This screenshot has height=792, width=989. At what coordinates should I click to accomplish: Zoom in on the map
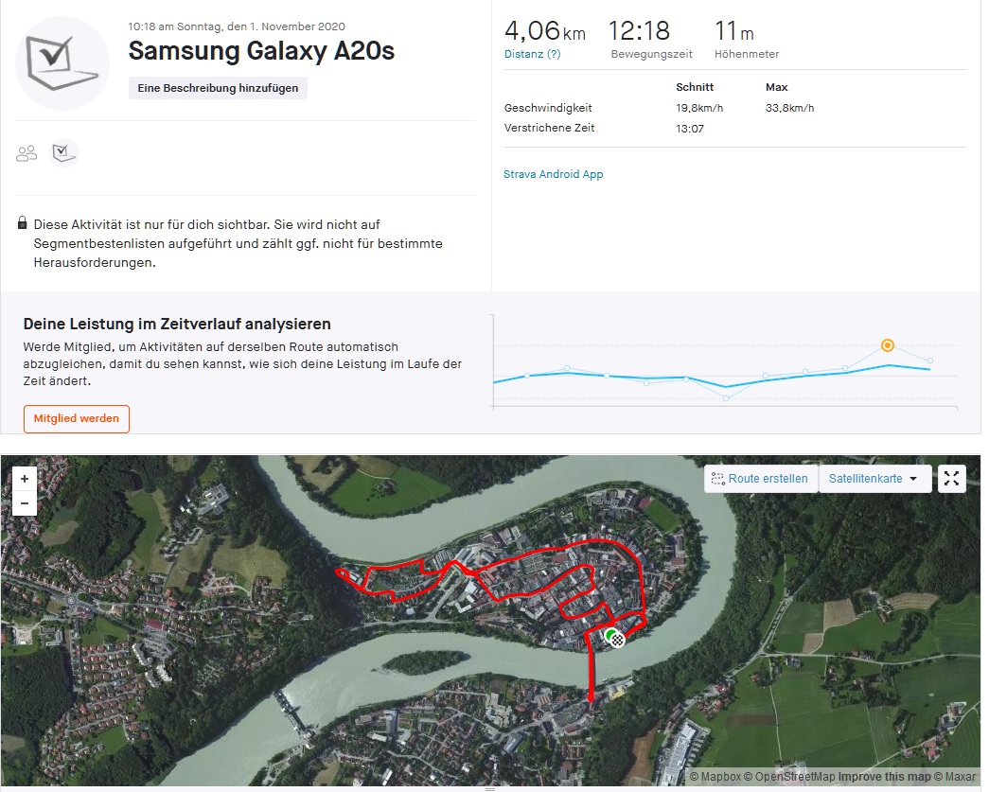pyautogui.click(x=25, y=479)
